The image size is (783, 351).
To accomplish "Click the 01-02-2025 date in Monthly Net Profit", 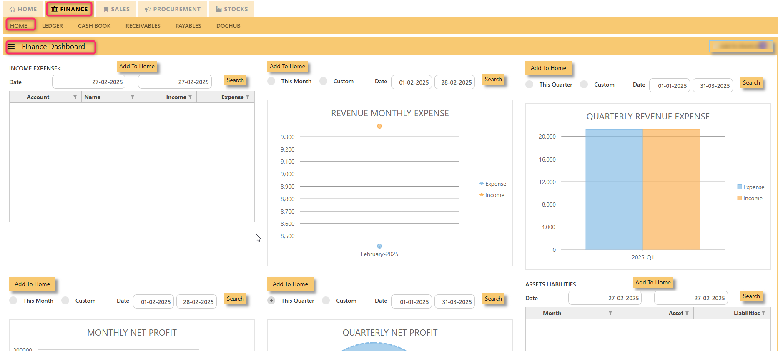I will [x=153, y=301].
